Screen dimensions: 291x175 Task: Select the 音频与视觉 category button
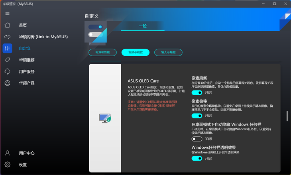click(136, 52)
